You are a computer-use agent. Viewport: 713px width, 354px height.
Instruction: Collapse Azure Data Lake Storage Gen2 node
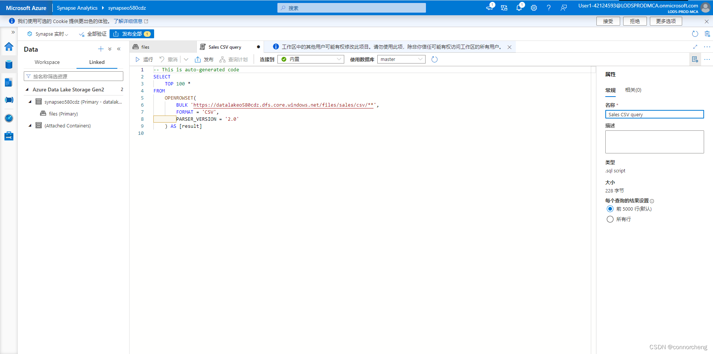[27, 90]
